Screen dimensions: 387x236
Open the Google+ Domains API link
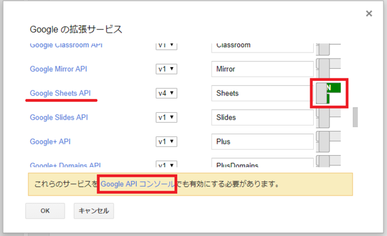(x=65, y=165)
